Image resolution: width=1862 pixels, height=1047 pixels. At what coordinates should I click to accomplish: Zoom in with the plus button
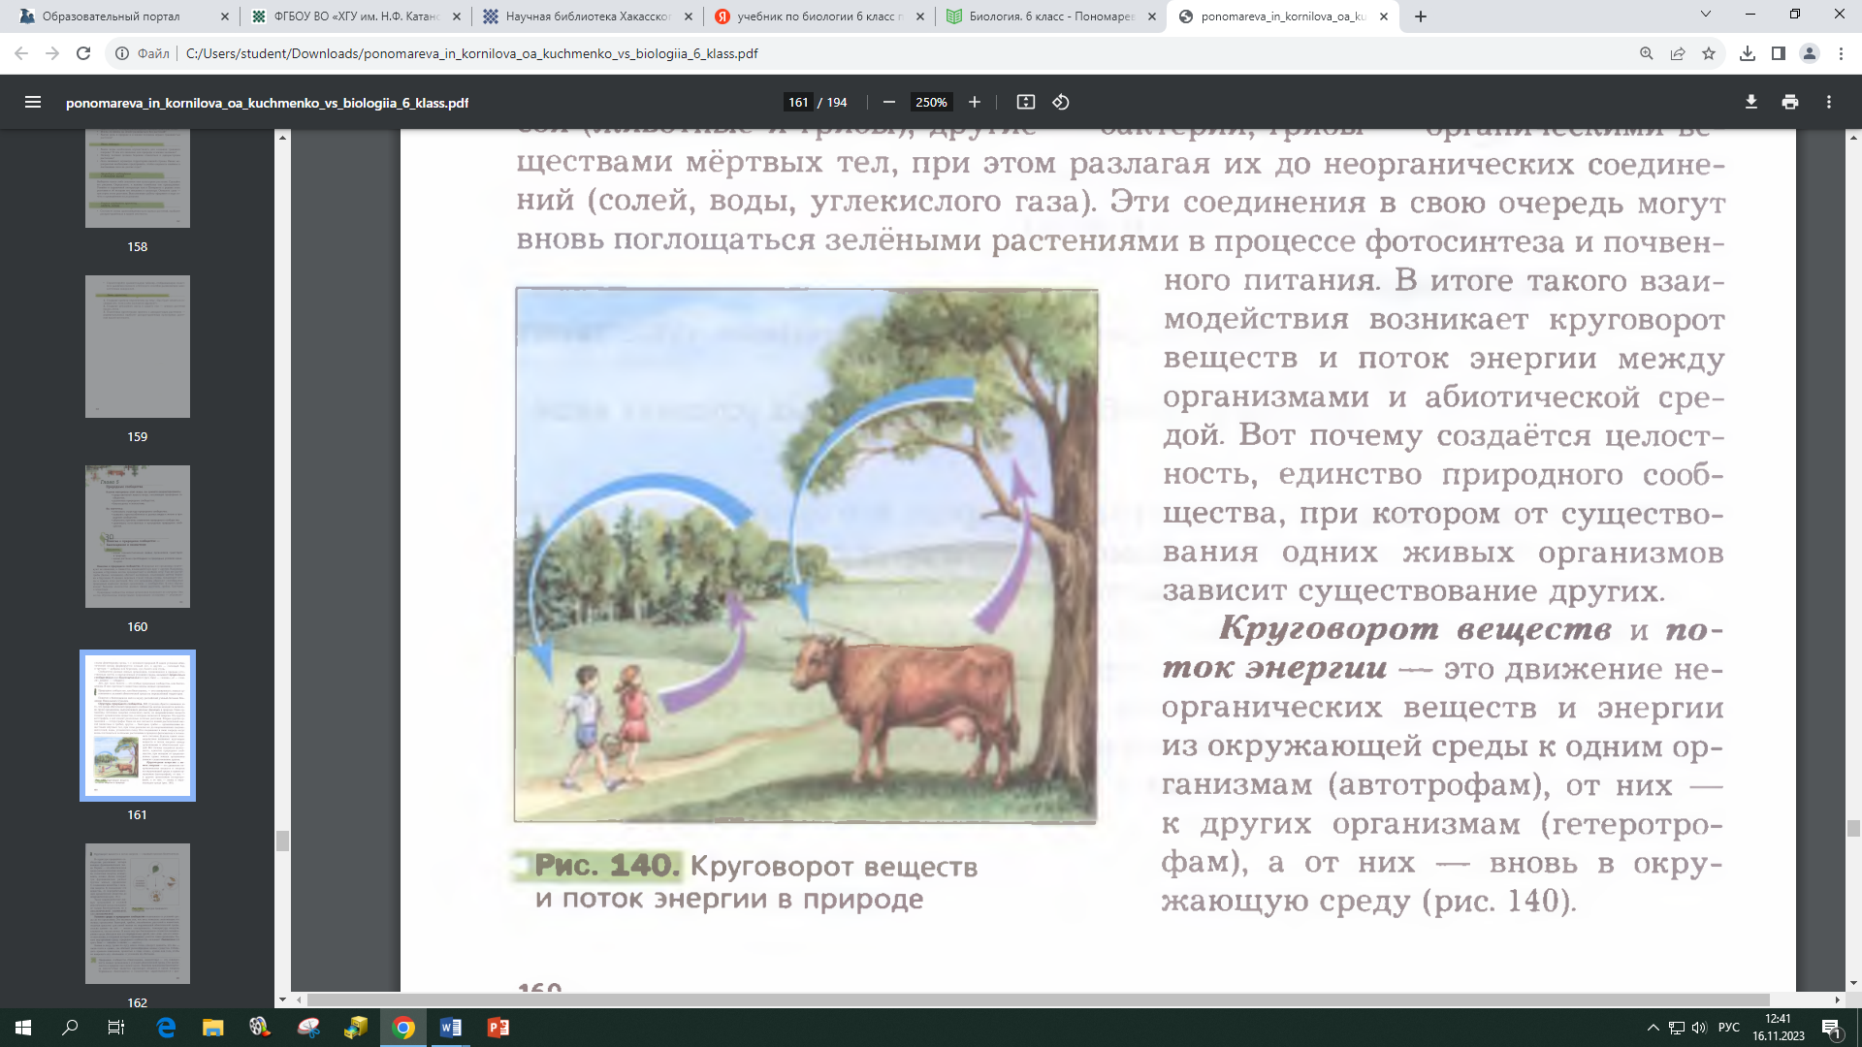(975, 102)
